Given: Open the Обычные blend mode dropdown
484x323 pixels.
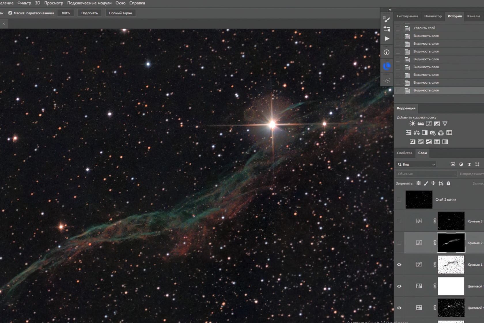Looking at the screenshot, I should point(426,174).
